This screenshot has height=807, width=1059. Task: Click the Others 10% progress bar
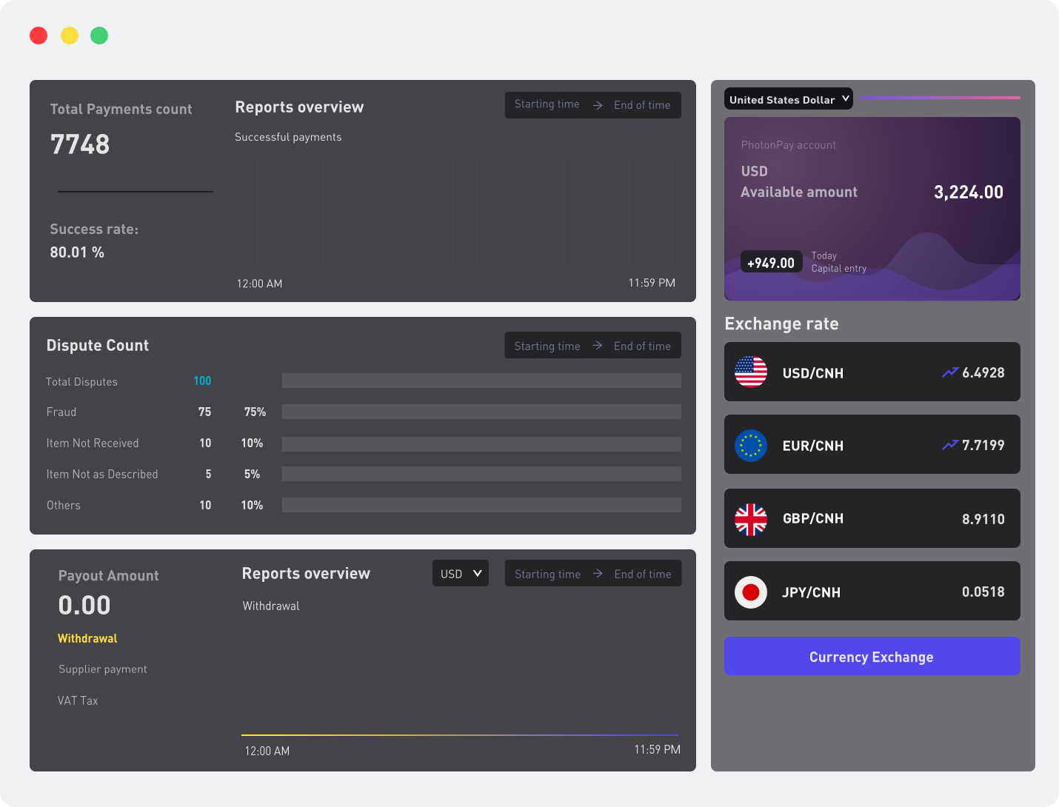481,505
